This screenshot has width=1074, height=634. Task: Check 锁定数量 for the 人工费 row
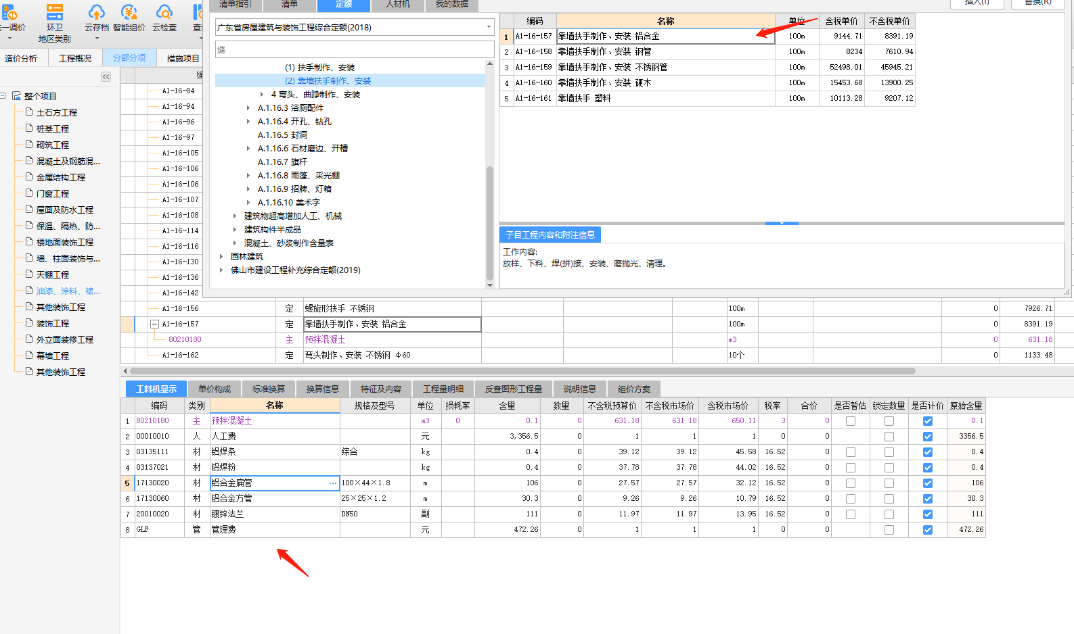pyautogui.click(x=889, y=437)
